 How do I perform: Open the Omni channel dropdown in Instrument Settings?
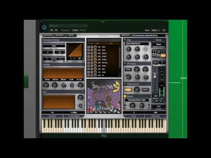54,46
